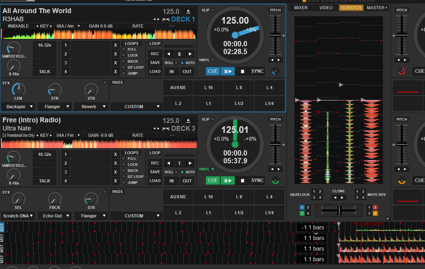425x269 pixels.
Task: Click the Deck 3 pitch fader handle
Action: point(275,144)
